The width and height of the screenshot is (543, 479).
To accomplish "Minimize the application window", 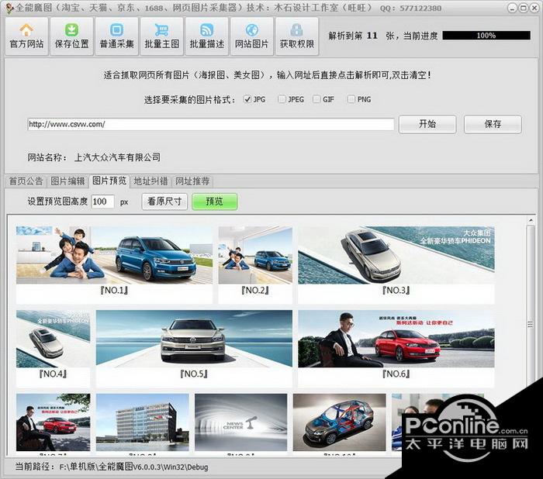I will click(x=513, y=8).
